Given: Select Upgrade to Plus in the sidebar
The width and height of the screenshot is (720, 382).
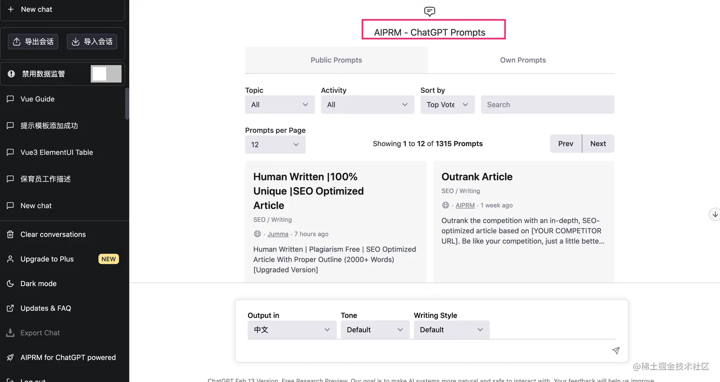Looking at the screenshot, I should pyautogui.click(x=63, y=259).
